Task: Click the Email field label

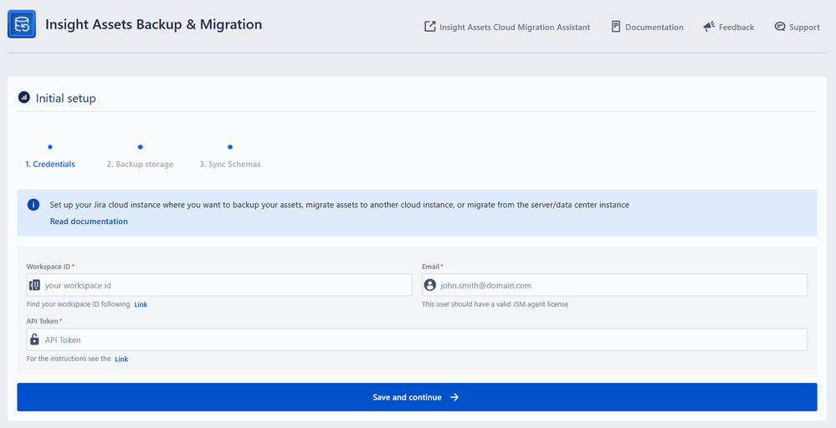Action: (x=433, y=266)
